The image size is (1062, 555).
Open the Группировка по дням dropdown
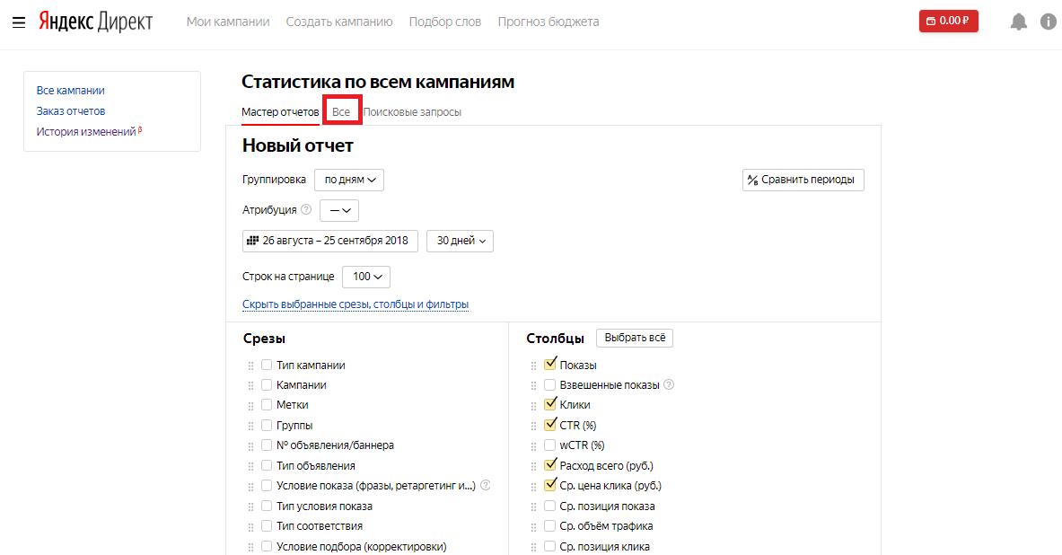pos(349,180)
